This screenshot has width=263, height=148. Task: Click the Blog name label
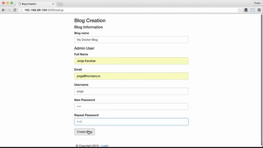point(81,33)
